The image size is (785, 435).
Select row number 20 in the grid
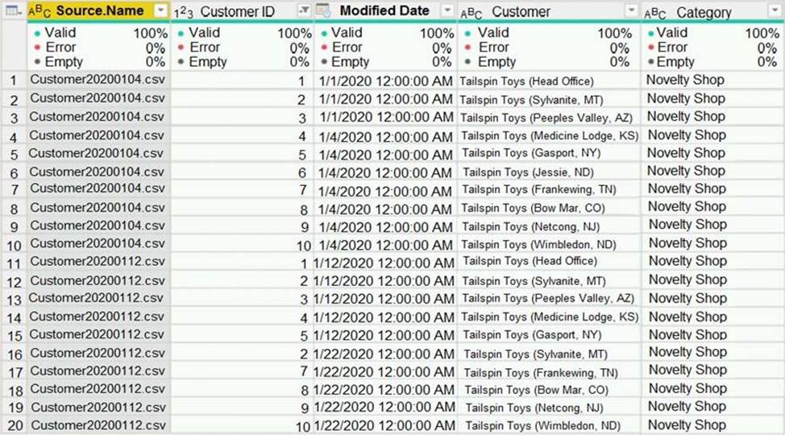[14, 426]
